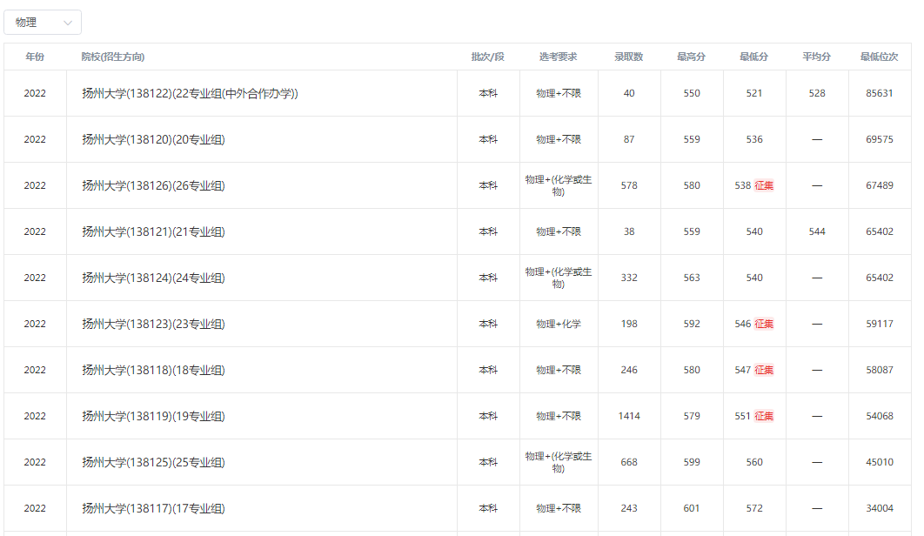Click the 选考要求 column header

[x=558, y=57]
